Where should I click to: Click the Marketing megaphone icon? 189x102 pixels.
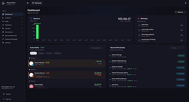click(x=3, y=25)
